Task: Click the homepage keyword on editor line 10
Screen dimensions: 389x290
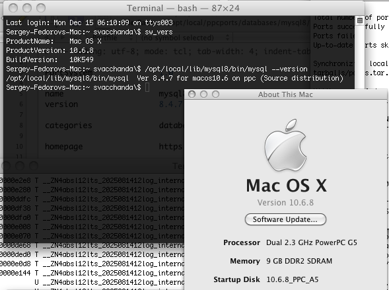Action: coord(64,147)
